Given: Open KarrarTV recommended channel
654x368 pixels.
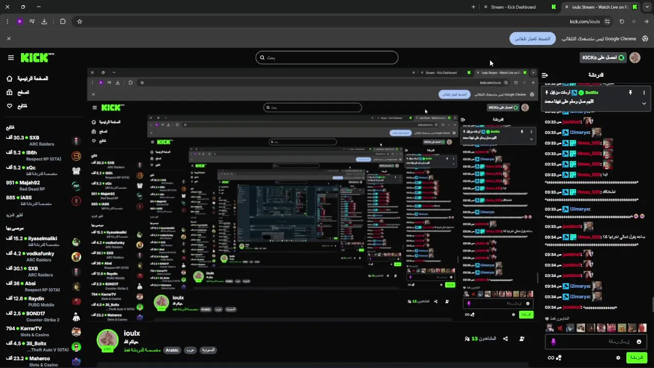Looking at the screenshot, I should (43, 331).
